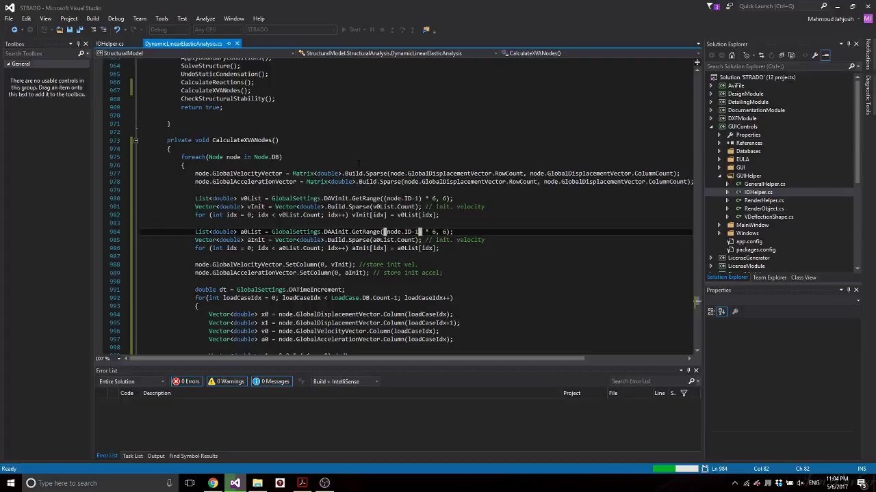Toggle the 0 Errors filter
Viewport: 876px width, 492px height.
coord(186,381)
